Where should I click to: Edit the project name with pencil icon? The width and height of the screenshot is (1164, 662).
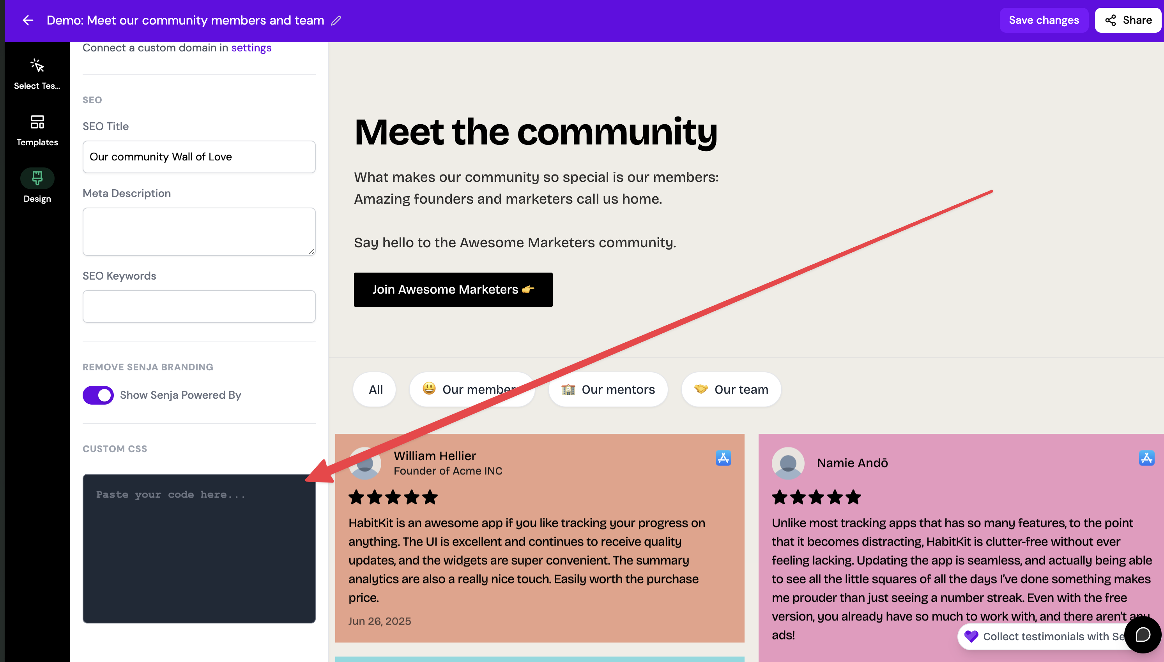[336, 21]
